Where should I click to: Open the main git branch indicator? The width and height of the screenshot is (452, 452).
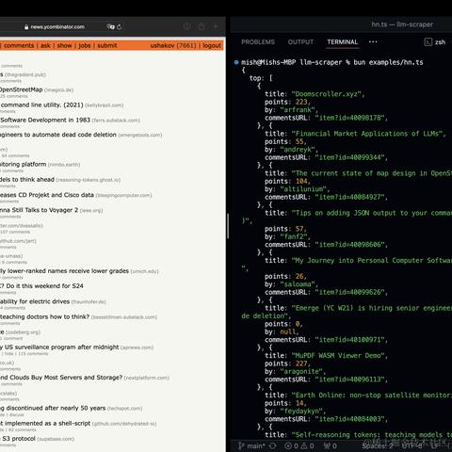click(x=251, y=445)
